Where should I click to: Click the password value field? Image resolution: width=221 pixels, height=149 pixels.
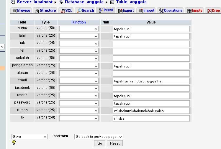coord(151,103)
